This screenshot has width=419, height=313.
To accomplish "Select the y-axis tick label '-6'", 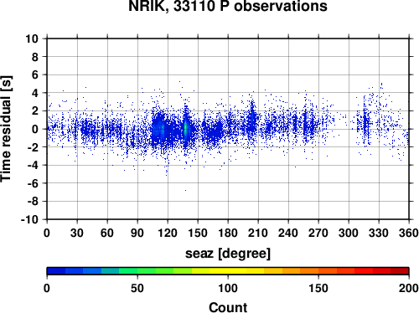I will [33, 183].
